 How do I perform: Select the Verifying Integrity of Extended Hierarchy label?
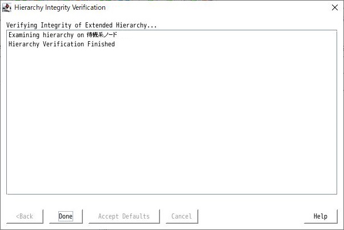(81, 25)
